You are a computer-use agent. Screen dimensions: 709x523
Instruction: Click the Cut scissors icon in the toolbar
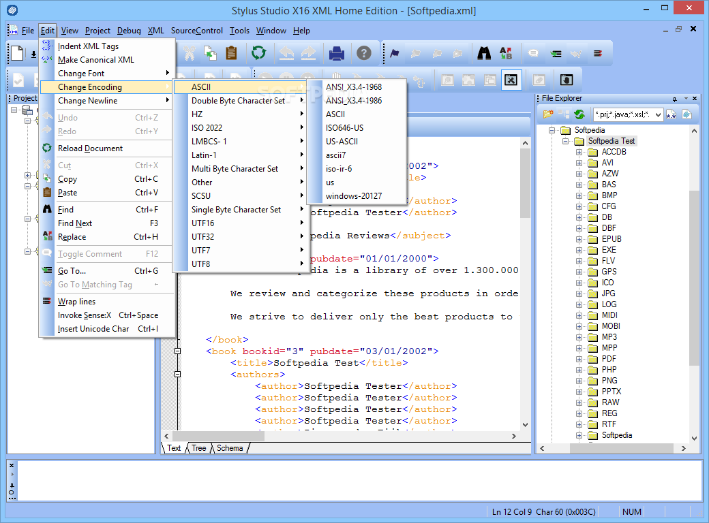tap(189, 53)
